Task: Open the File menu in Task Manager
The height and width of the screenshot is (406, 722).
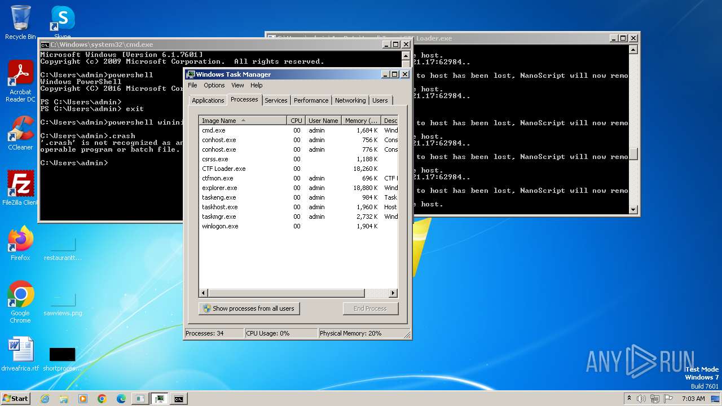Action: [192, 85]
